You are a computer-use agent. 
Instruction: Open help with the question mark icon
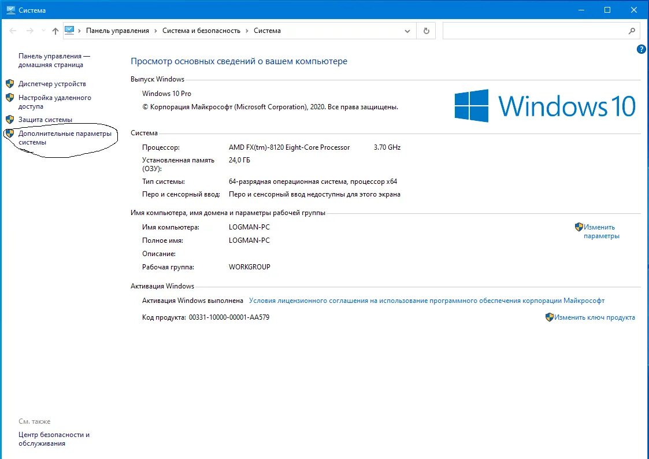pyautogui.click(x=641, y=50)
